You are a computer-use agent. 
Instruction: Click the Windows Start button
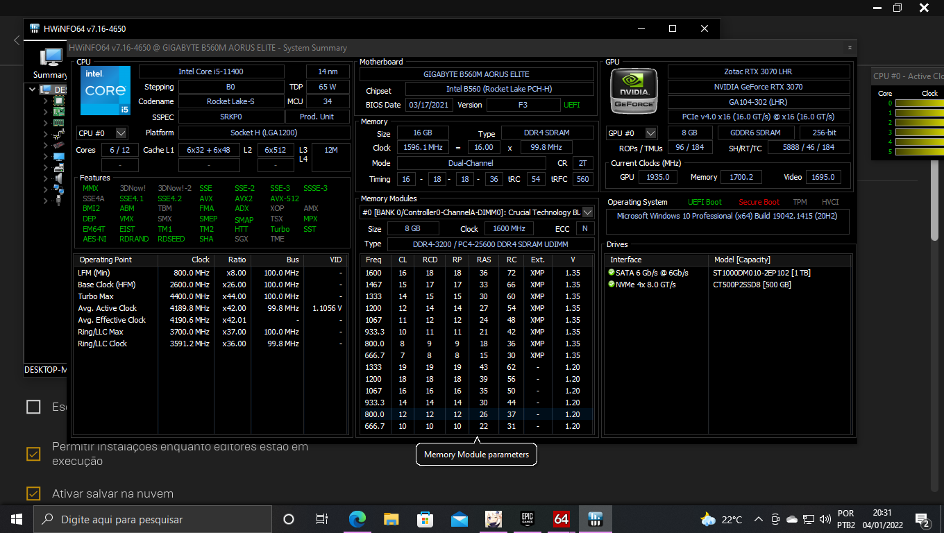[17, 519]
